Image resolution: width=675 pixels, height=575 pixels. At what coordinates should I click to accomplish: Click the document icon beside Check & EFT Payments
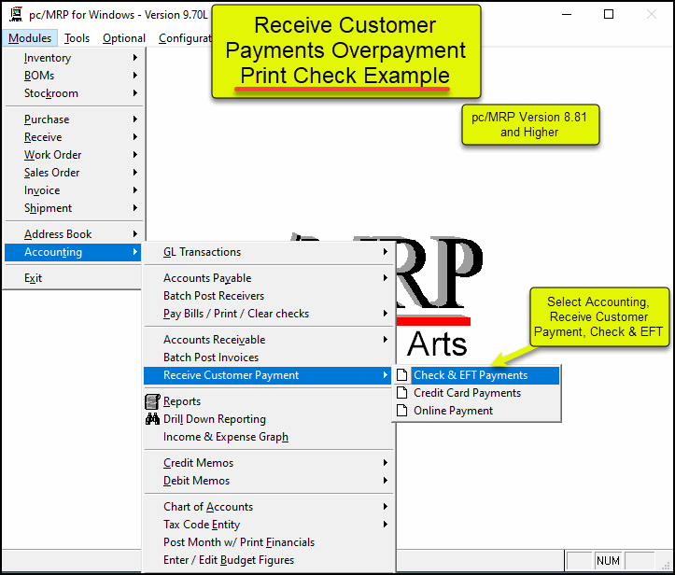tap(402, 375)
